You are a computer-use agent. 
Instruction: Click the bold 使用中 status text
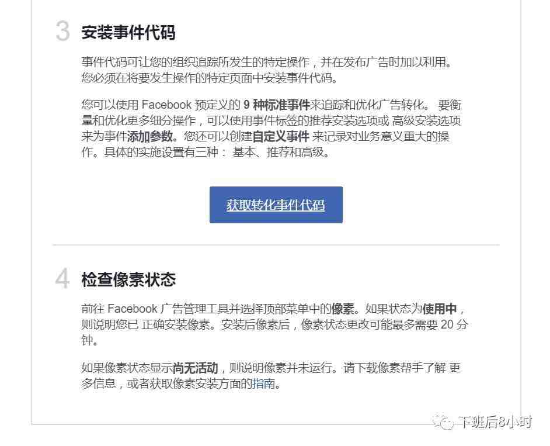point(440,309)
